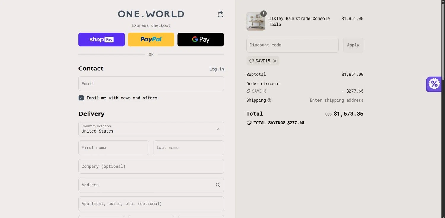
Task: Click the tag icon beside TOTAL SAVINGS
Action: click(249, 123)
